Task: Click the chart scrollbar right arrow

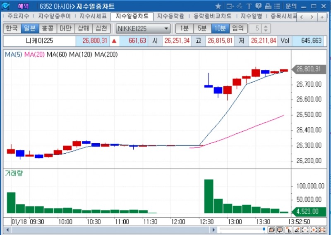Action: (213, 230)
